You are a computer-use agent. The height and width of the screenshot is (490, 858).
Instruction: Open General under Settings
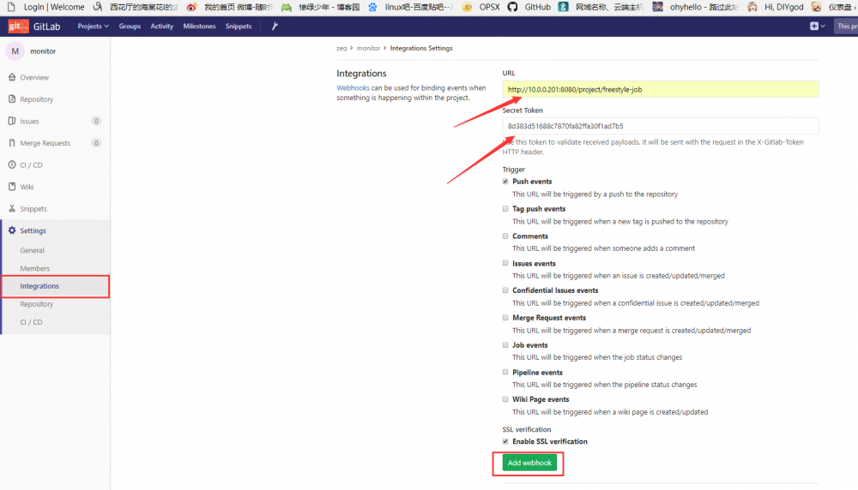click(x=32, y=250)
